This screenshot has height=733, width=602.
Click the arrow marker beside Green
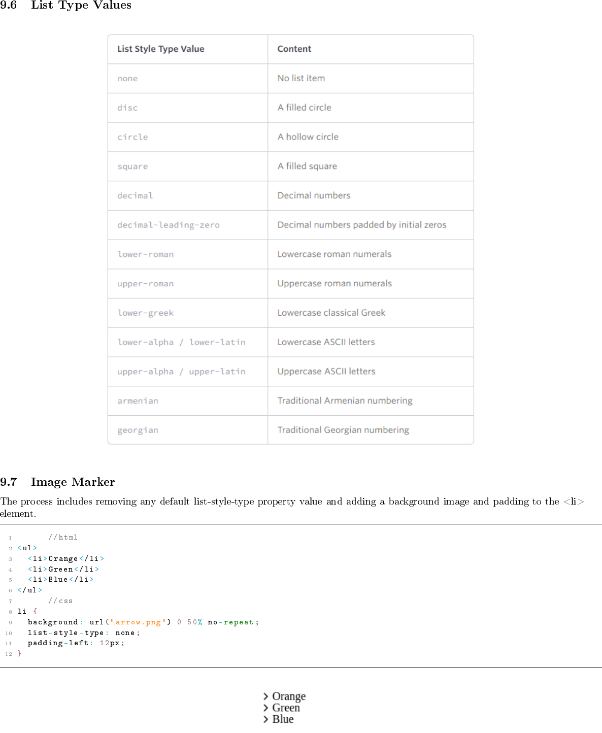click(x=265, y=708)
